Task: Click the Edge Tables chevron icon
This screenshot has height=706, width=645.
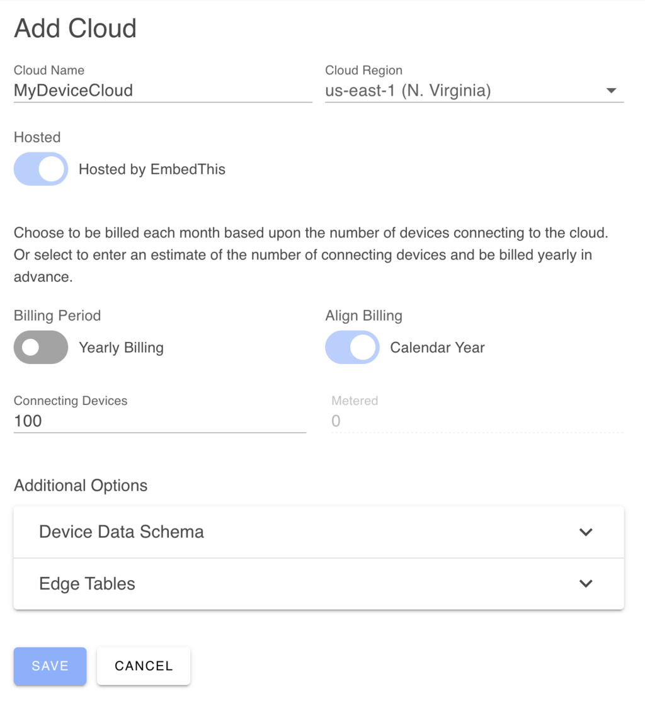Action: (x=586, y=583)
